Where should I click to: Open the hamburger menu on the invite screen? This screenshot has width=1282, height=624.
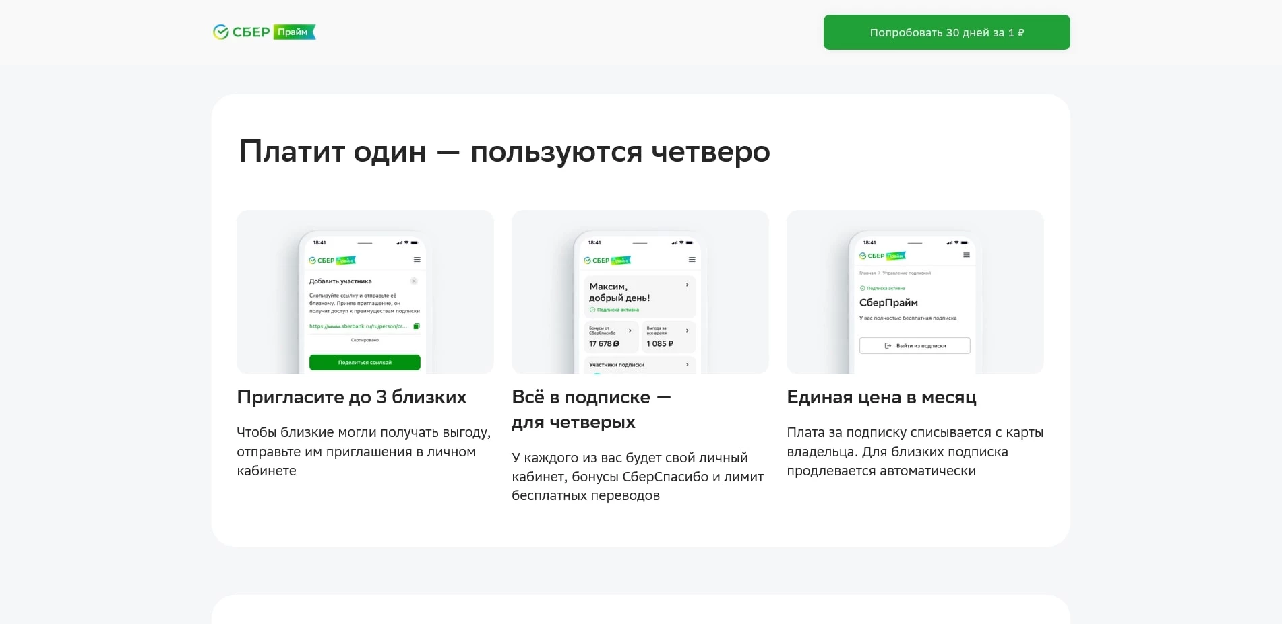pyautogui.click(x=417, y=260)
